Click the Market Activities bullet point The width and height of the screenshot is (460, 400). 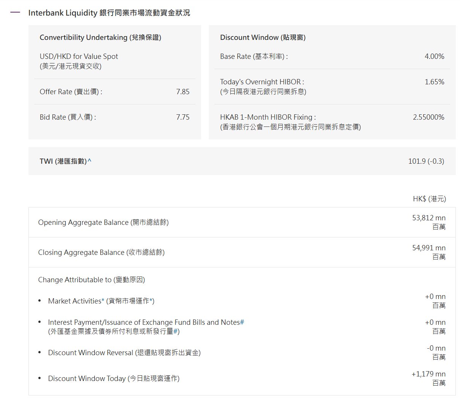39,300
